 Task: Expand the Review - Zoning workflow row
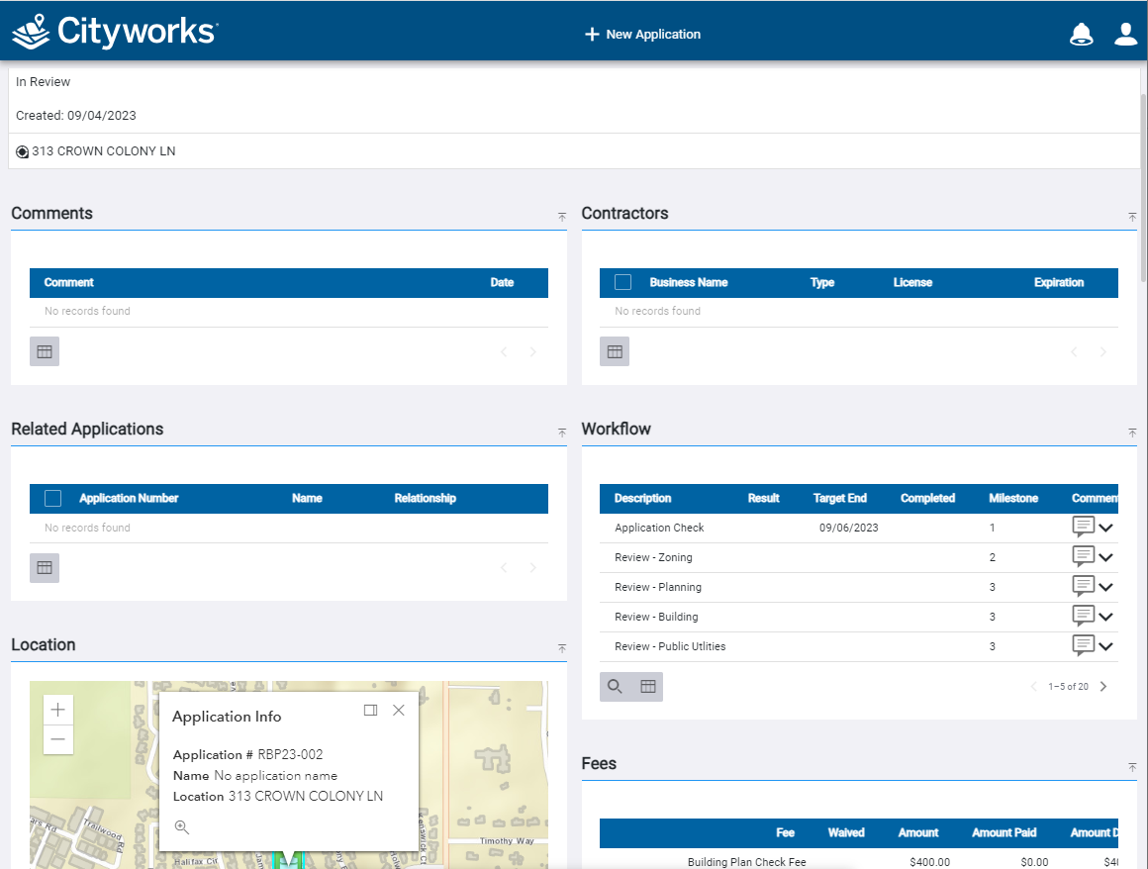pyautogui.click(x=1105, y=557)
